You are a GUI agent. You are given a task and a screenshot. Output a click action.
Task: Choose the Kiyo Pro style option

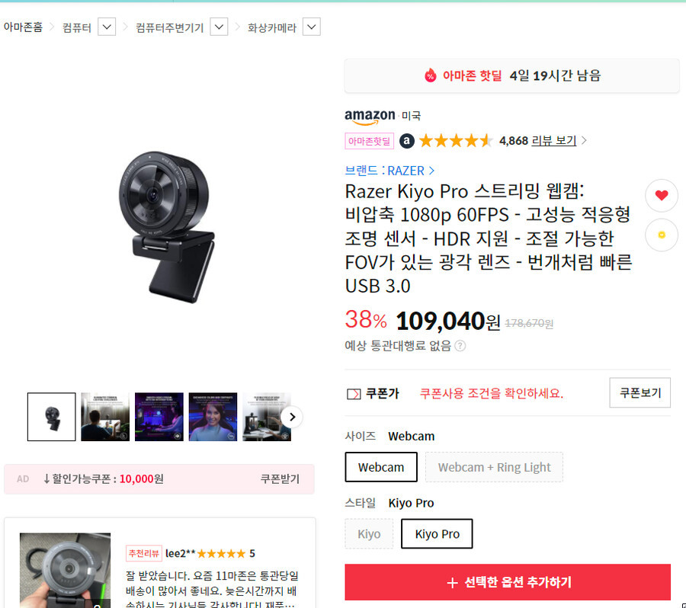437,533
